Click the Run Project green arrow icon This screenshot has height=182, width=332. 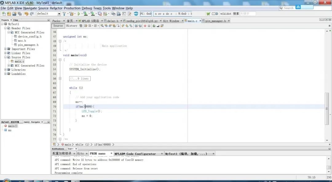(79, 14)
